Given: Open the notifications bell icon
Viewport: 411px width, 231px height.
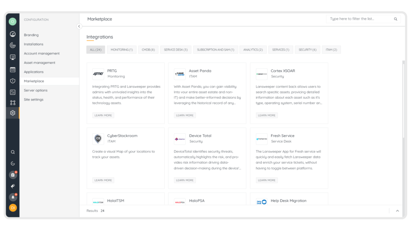Looking at the screenshot, I should coord(13,197).
